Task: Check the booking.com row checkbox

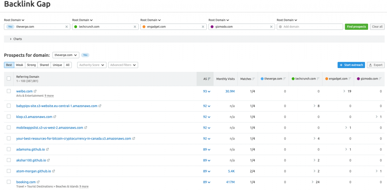Action: click(x=9, y=182)
